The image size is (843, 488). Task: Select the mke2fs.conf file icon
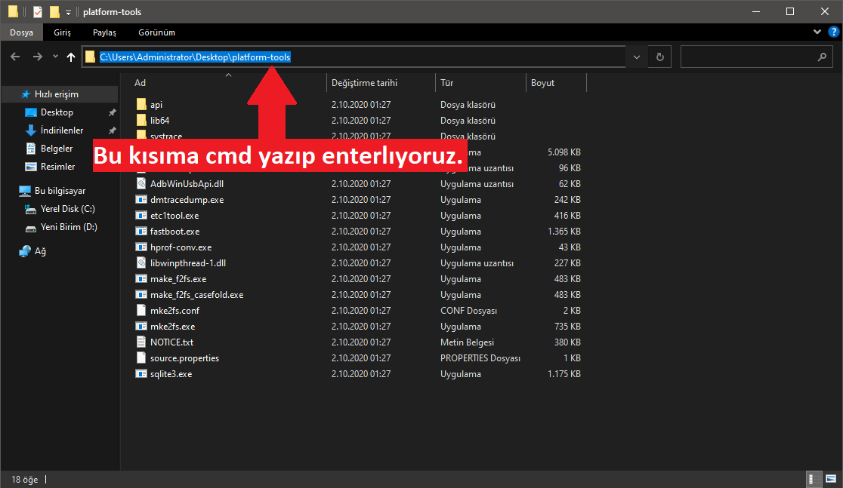141,310
